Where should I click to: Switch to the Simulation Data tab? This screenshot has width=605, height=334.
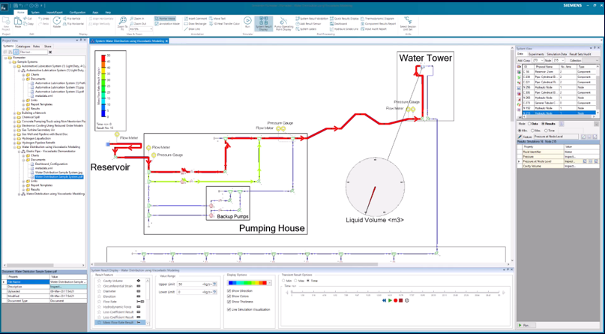click(x=556, y=54)
